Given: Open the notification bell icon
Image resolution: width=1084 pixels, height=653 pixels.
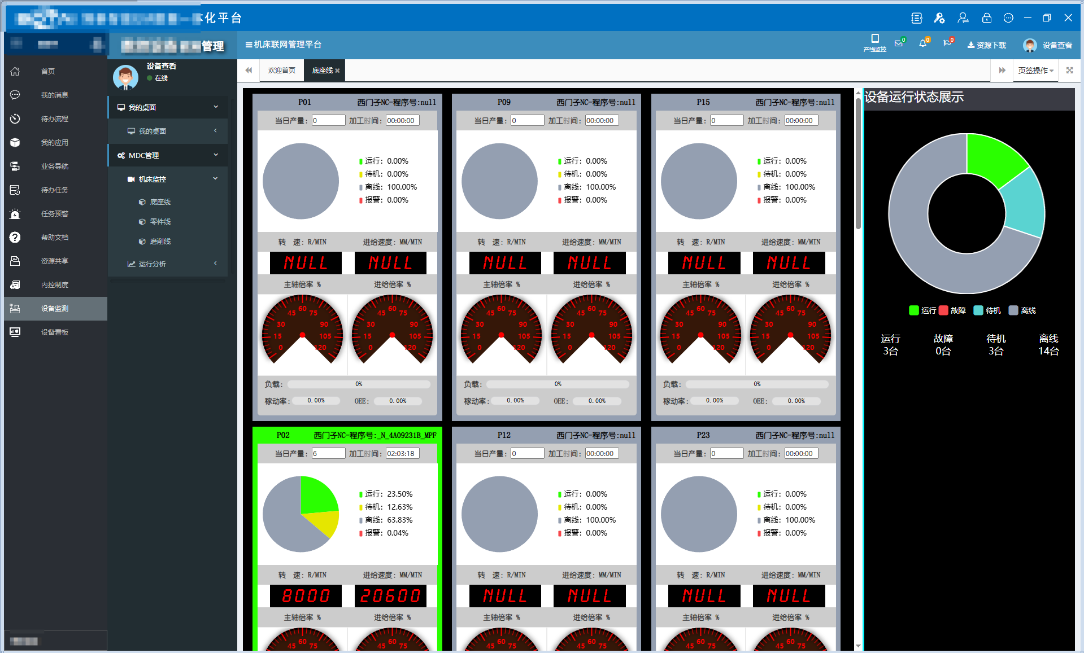Looking at the screenshot, I should [x=923, y=44].
